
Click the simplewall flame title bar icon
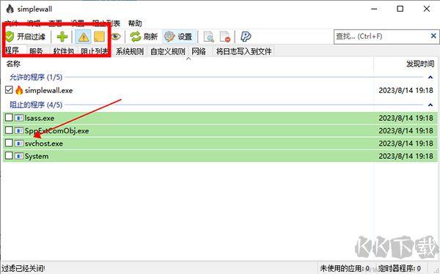(10, 9)
